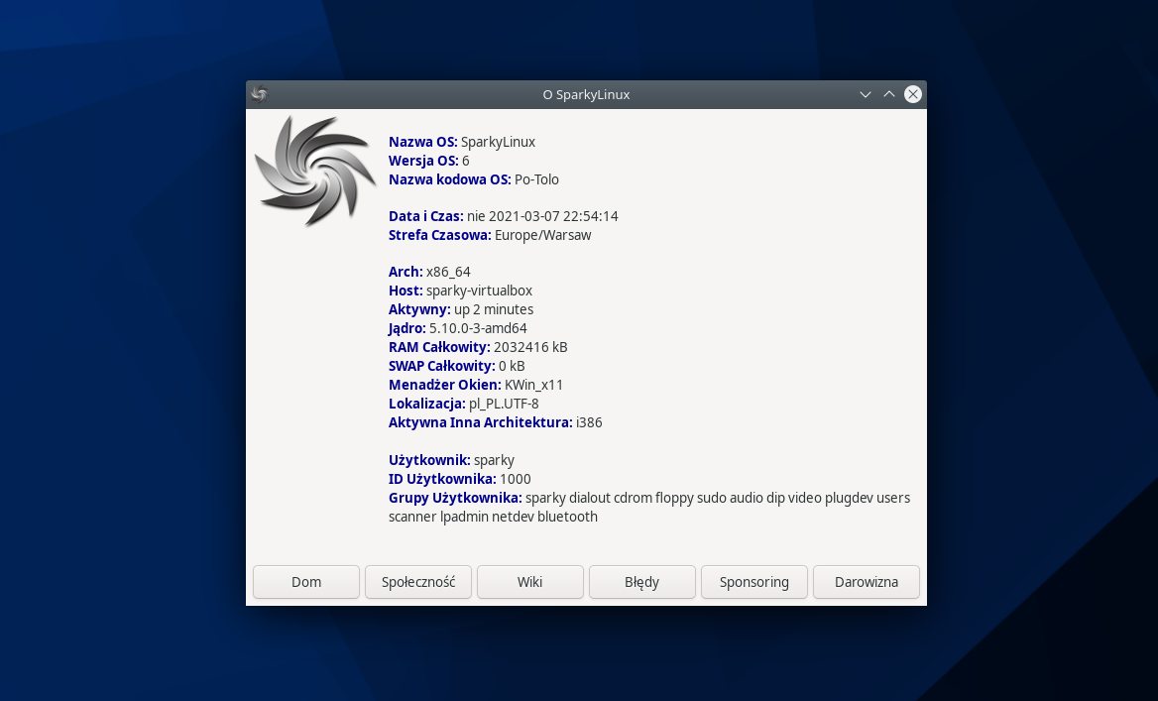The height and width of the screenshot is (701, 1158).
Task: Select the hostname sparky-virtualbox
Action: pos(479,291)
